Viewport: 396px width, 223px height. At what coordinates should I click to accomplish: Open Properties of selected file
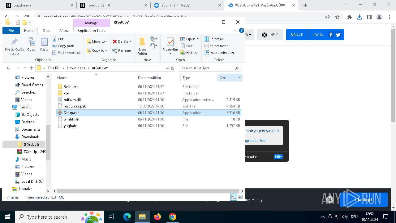pyautogui.click(x=170, y=46)
